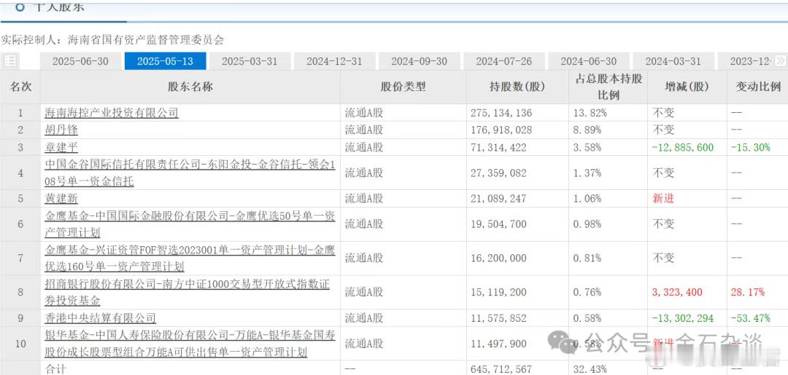The width and height of the screenshot is (788, 375).
Task: Open 银华基金-中国人寿 shareholder link
Action: (190, 344)
